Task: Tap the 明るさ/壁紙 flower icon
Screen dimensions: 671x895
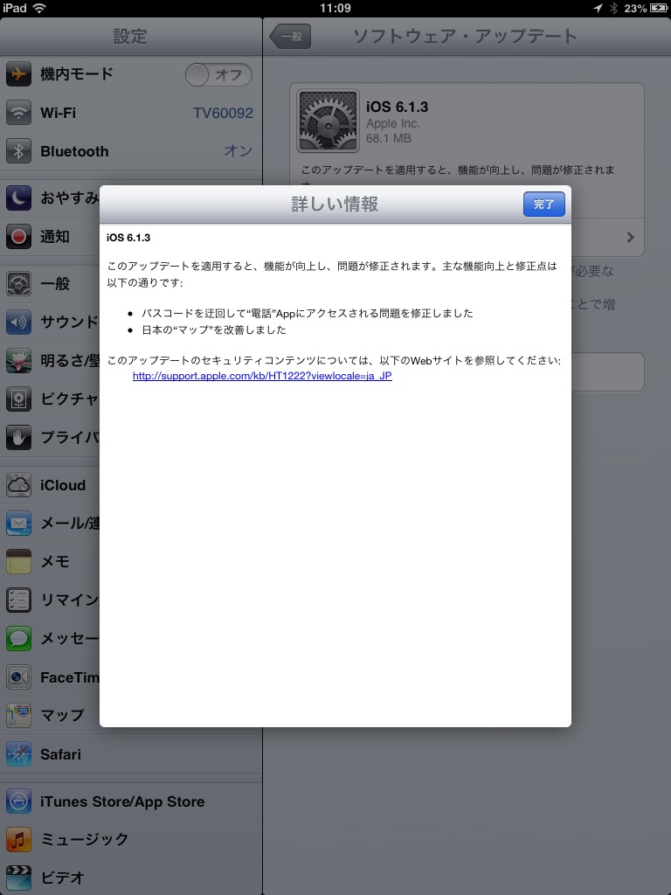Action: pos(19,361)
